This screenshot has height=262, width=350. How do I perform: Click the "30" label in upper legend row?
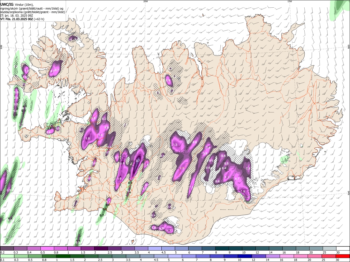tap(338, 252)
